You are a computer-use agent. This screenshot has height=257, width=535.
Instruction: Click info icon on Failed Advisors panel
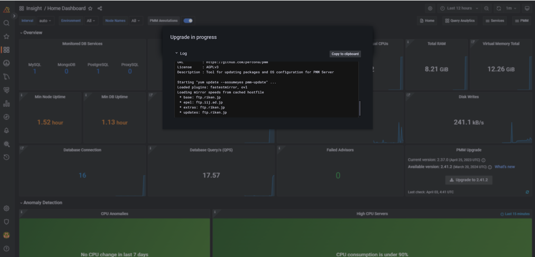pos(279,148)
